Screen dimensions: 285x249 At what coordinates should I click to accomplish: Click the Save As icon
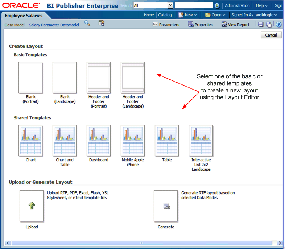coord(268,25)
